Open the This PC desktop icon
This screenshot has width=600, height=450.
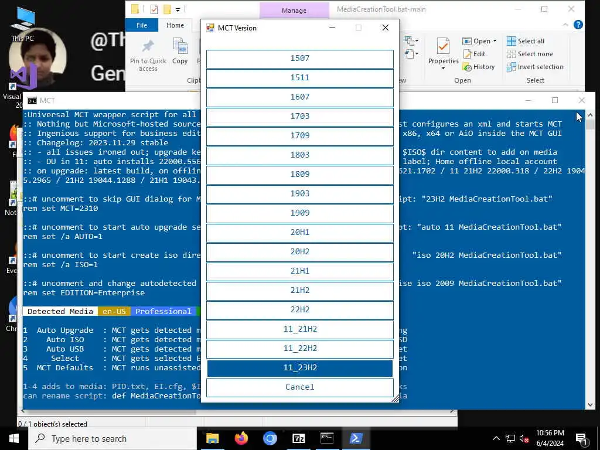(x=23, y=23)
